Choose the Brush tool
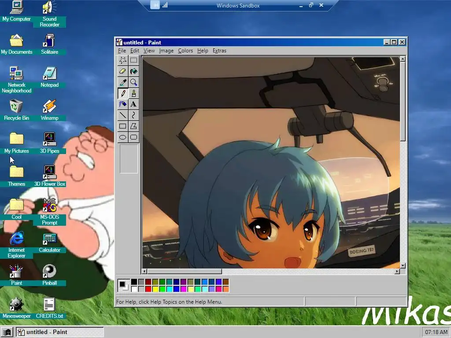 coord(134,93)
